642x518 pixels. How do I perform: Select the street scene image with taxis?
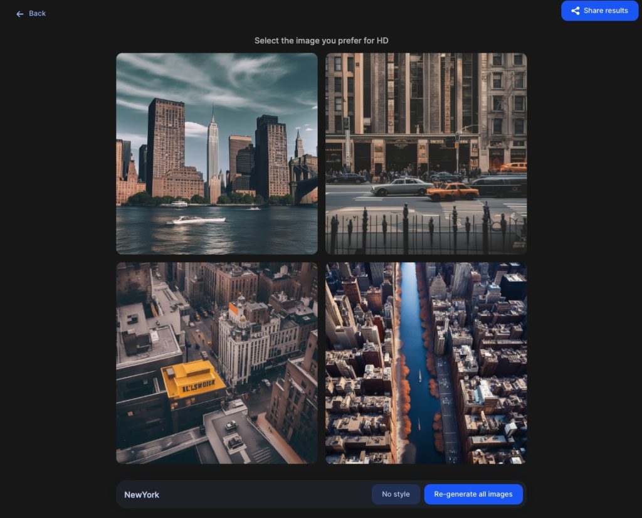tap(426, 153)
